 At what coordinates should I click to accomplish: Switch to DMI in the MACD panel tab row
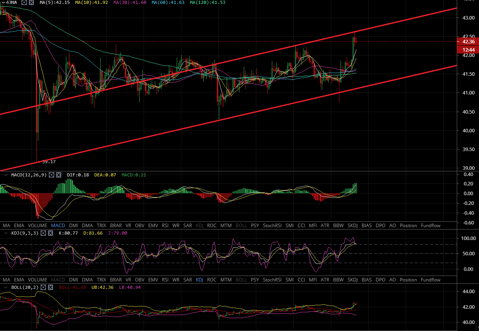point(73,226)
